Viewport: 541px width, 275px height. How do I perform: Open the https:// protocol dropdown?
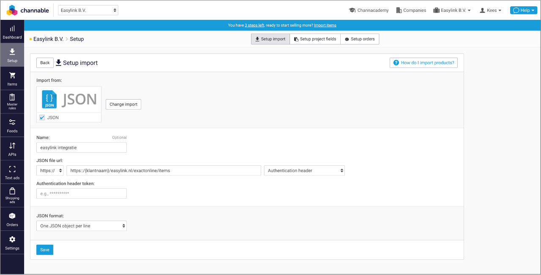(51, 170)
